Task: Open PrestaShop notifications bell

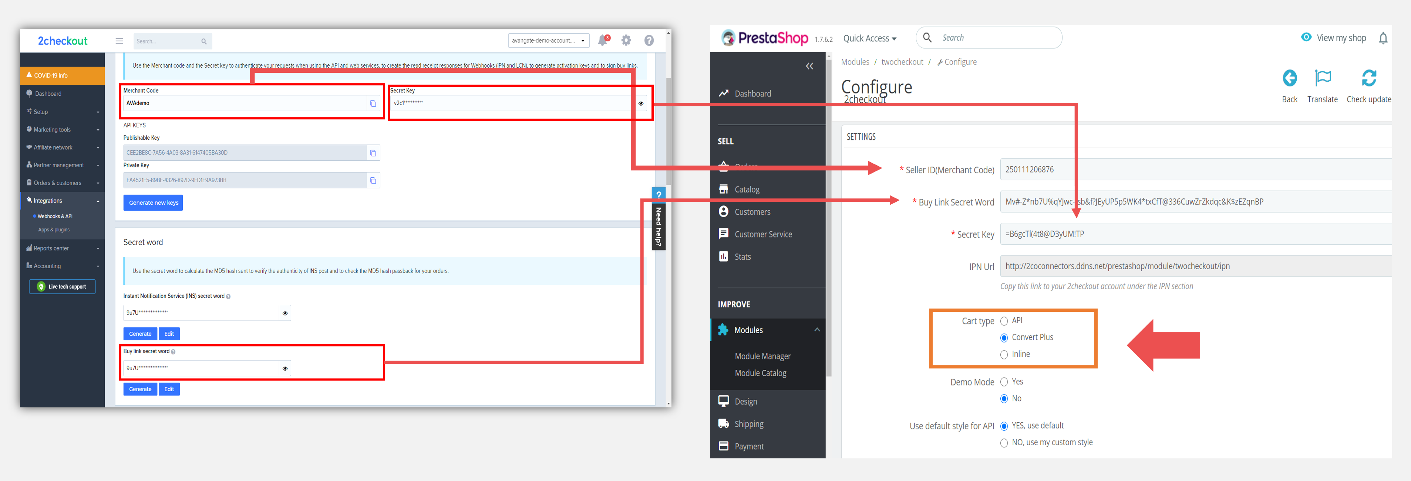Action: [1383, 38]
